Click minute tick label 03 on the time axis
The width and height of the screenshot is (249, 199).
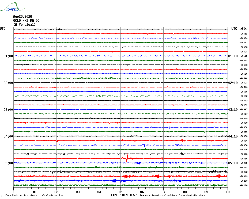click(x=78, y=192)
